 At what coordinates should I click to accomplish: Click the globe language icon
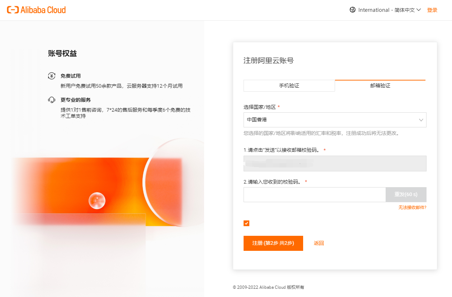(x=353, y=10)
